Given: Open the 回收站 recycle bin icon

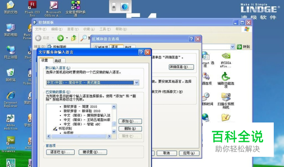Looking at the screenshot, I should coord(11,75).
